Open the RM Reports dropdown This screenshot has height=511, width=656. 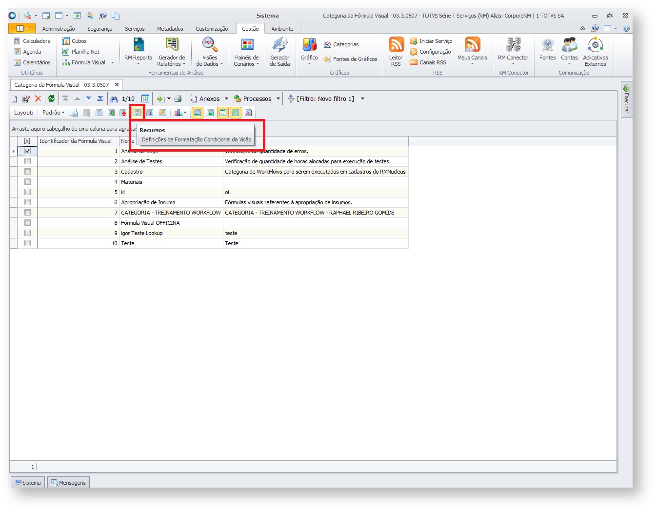click(138, 64)
